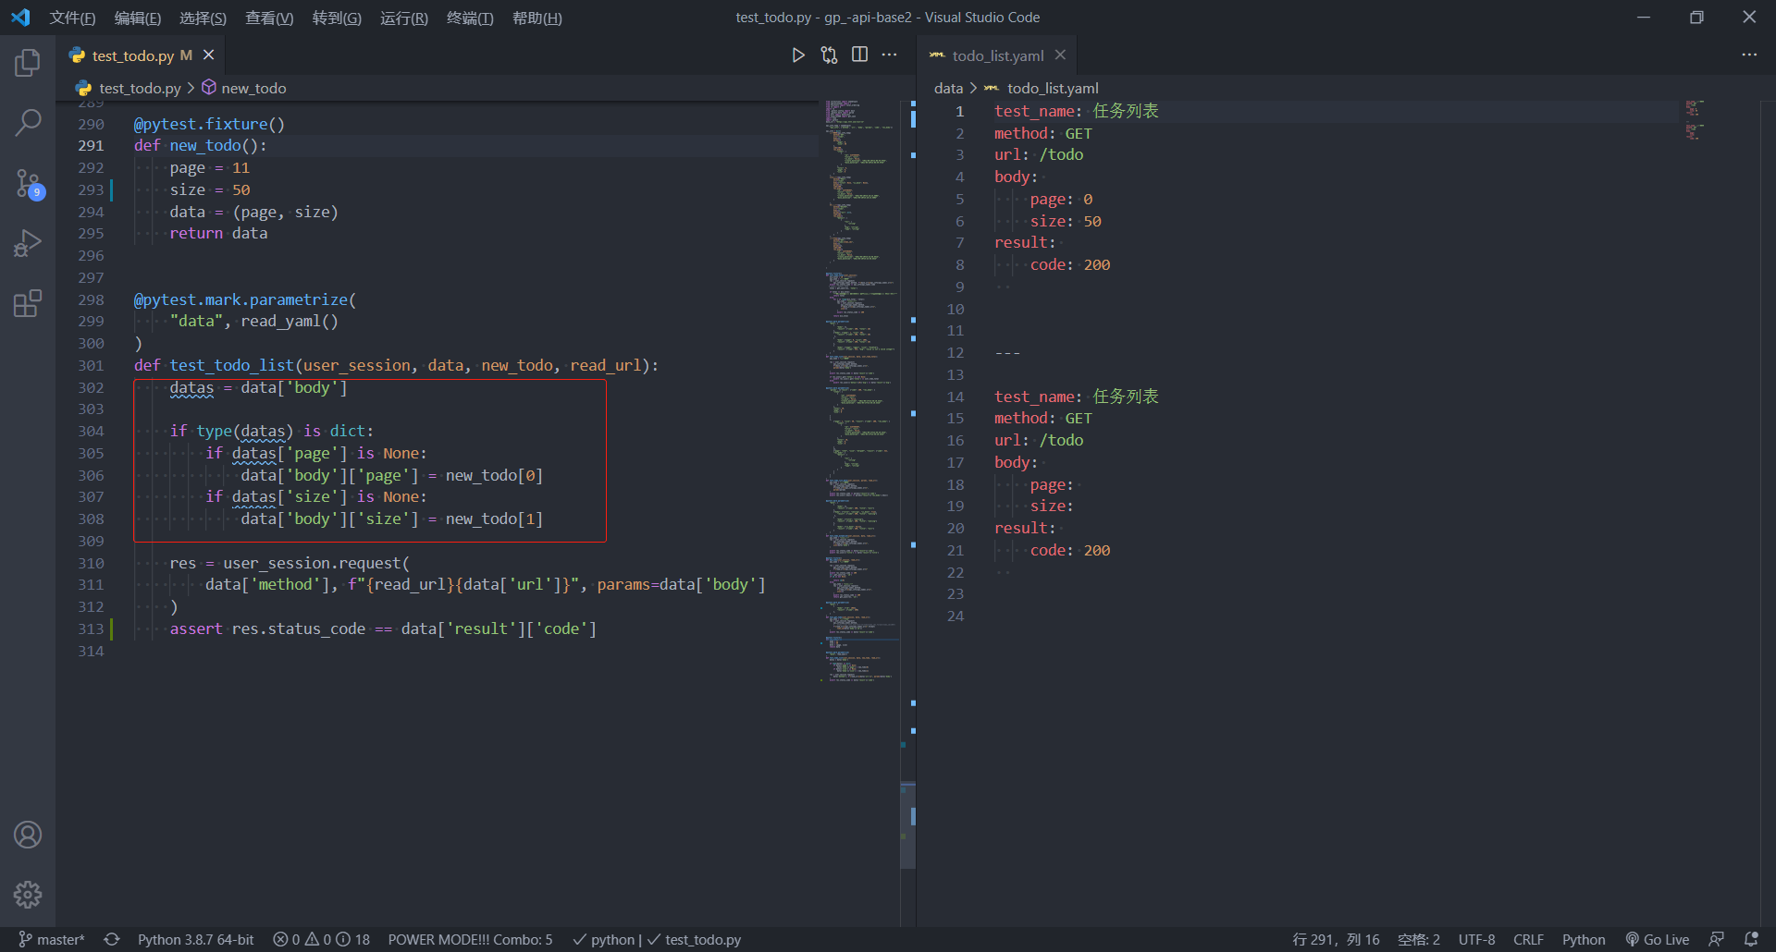The height and width of the screenshot is (952, 1776).
Task: Open the notifications bell in status bar
Action: tap(1751, 939)
